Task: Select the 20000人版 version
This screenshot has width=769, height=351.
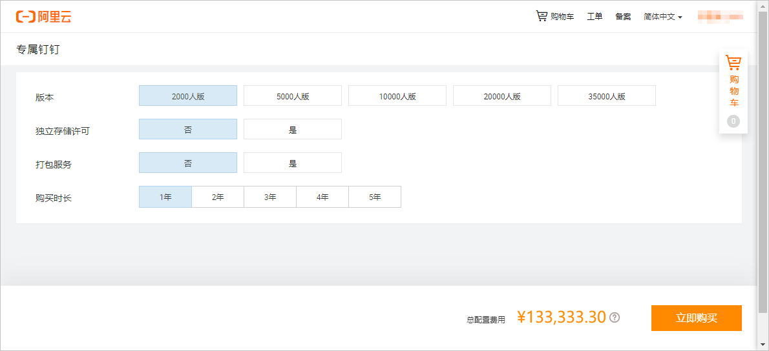Action: [501, 96]
